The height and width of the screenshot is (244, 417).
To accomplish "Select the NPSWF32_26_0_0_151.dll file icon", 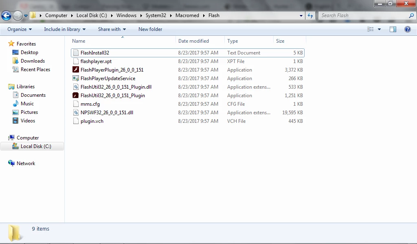I will click(76, 112).
